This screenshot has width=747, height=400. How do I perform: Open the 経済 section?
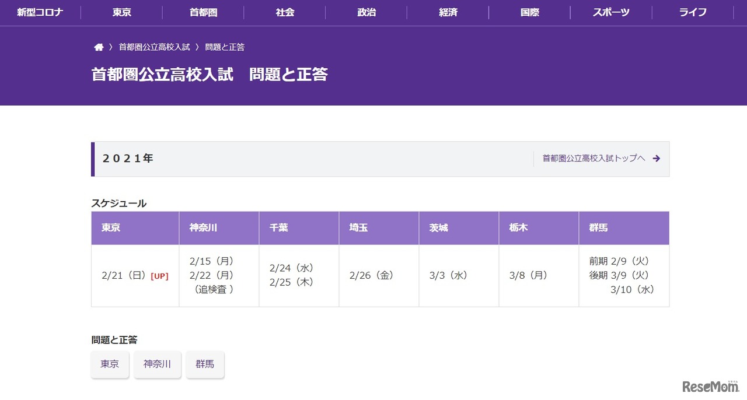click(x=448, y=12)
